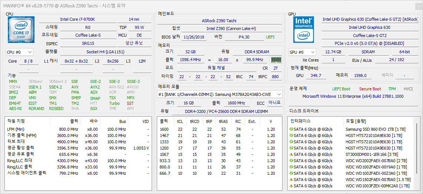Click the SGX feature flag
Image resolution: width=423 pixels, height=194 pixels.
[x=93, y=108]
